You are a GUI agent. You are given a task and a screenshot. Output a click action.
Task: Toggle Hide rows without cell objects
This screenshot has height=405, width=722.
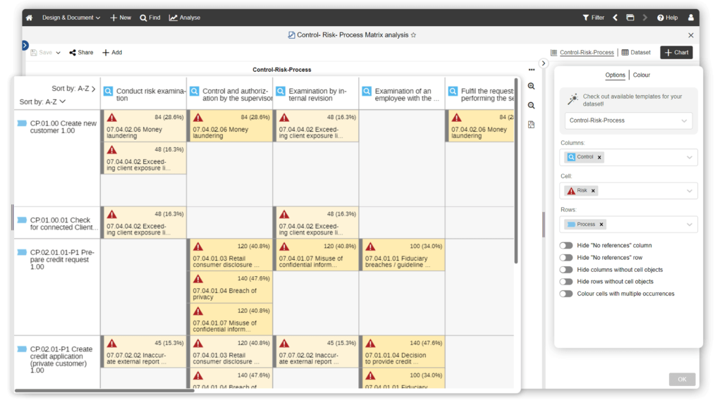point(565,282)
